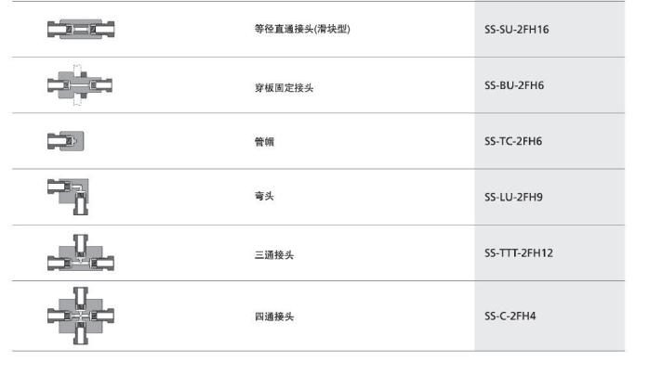This screenshot has height=387, width=649.
Task: Click the gray cell beside SS-TC-2FH6
Action: click(x=550, y=141)
